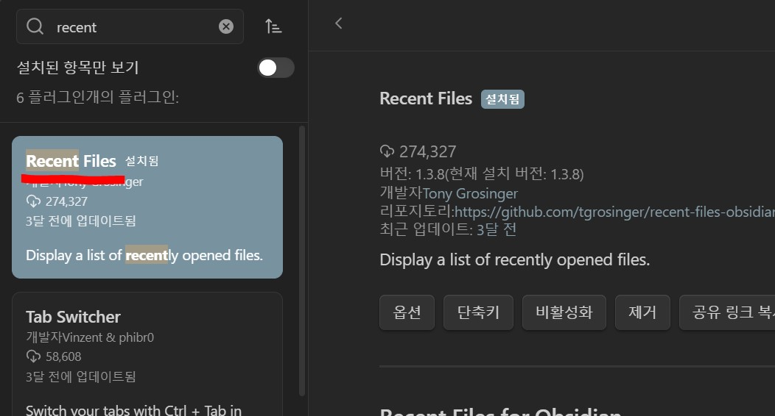Open the GitHub repository link
Viewport: 775px width, 416px height.
614,212
